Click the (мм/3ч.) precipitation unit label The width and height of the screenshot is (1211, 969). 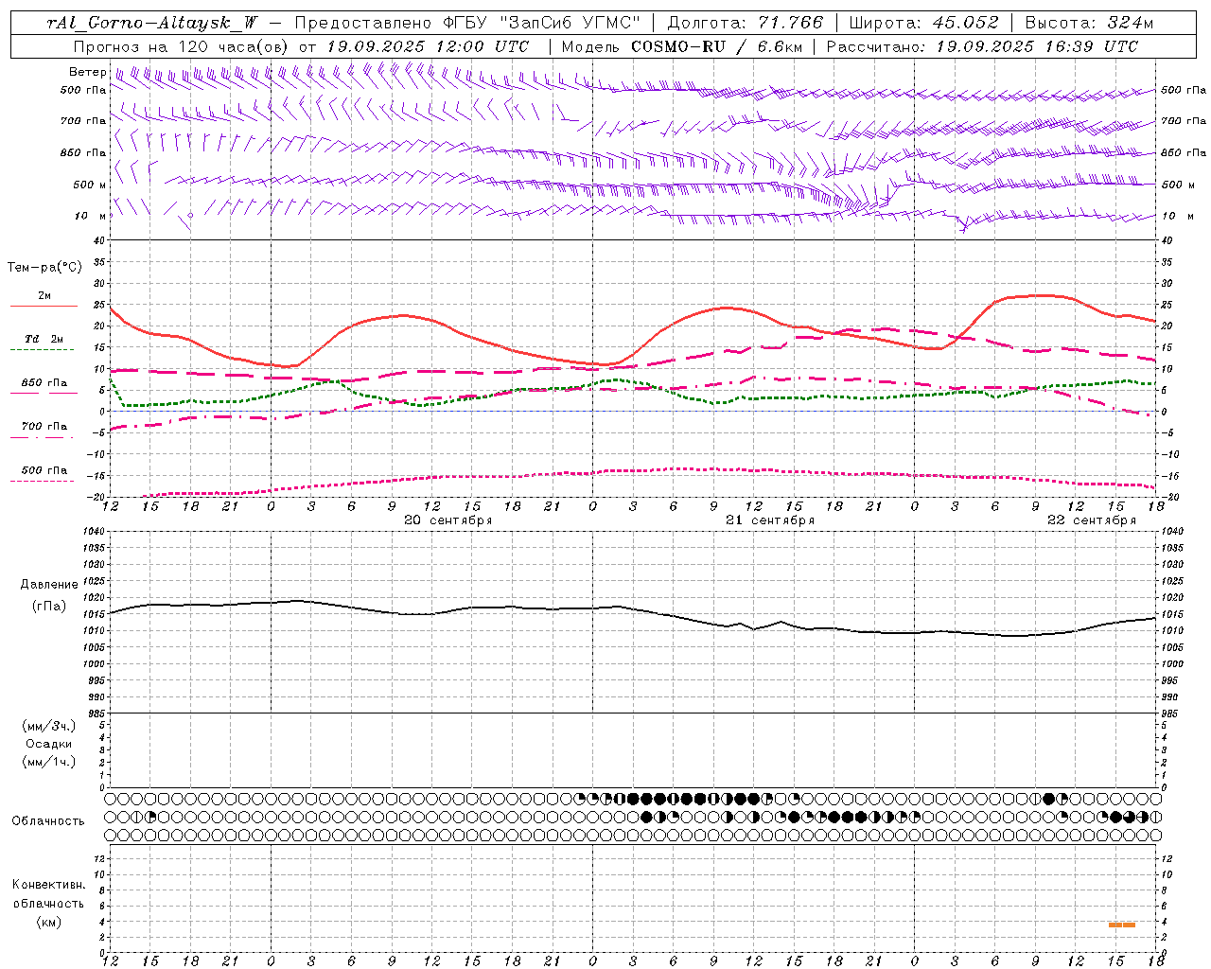[49, 726]
